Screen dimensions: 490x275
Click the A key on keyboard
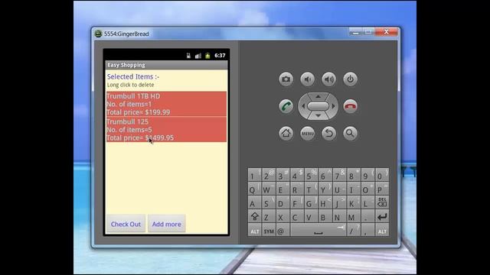pyautogui.click(x=255, y=202)
